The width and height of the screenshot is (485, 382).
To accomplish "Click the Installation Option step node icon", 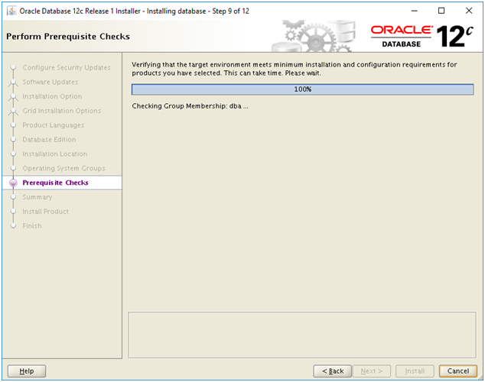I will point(13,97).
